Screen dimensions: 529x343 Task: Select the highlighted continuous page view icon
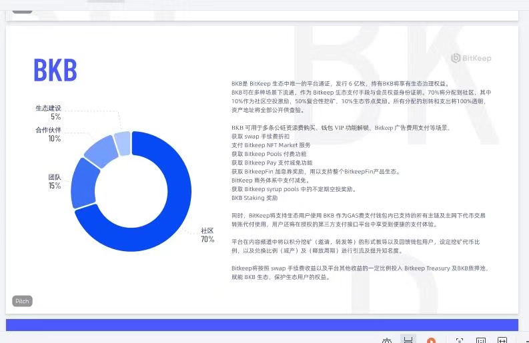(x=408, y=339)
